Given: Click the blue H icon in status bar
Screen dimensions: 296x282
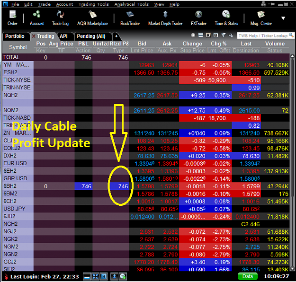Looking at the screenshot, I should point(104,277).
